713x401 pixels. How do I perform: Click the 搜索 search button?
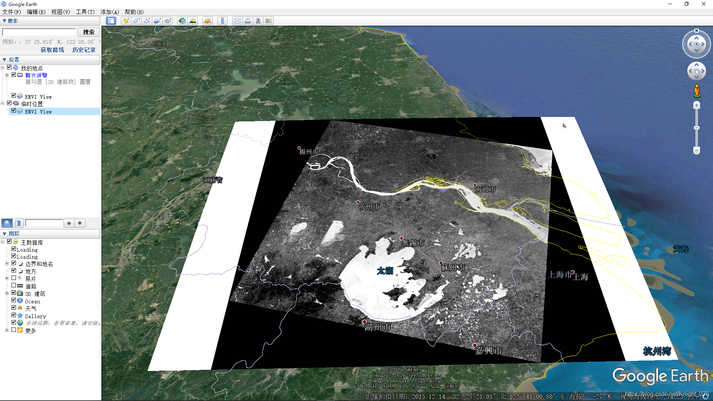(89, 32)
